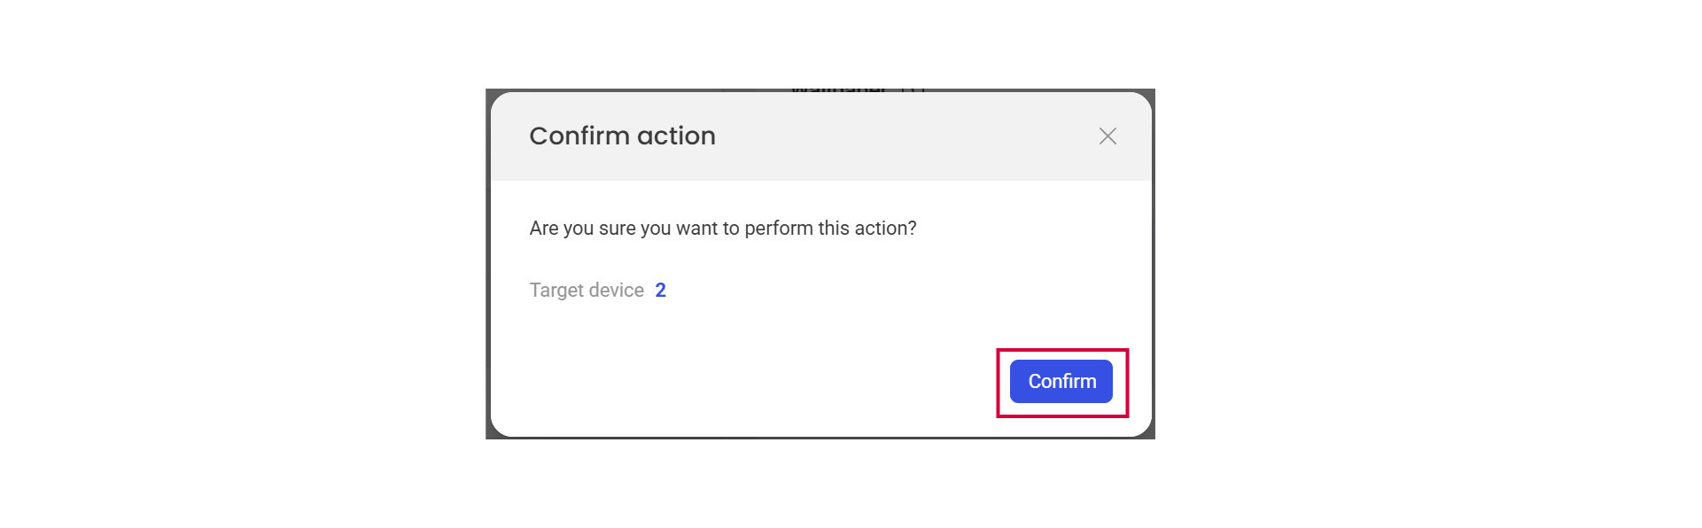Click the Confirm action dialog title
Image resolution: width=1702 pixels, height=528 pixels.
622,136
